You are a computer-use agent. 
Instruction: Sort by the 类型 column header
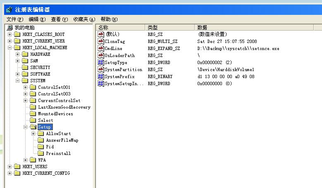(x=170, y=27)
